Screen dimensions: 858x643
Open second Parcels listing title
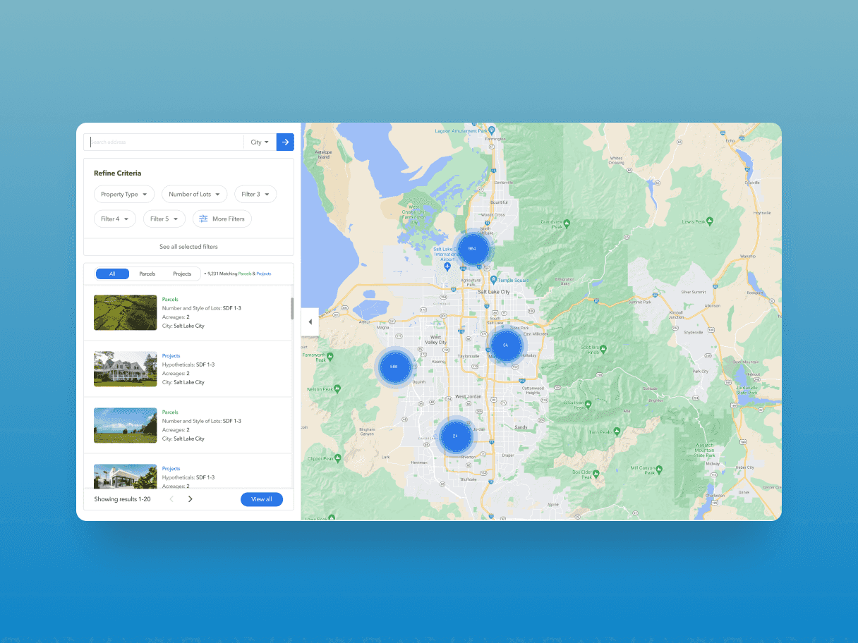pos(170,412)
